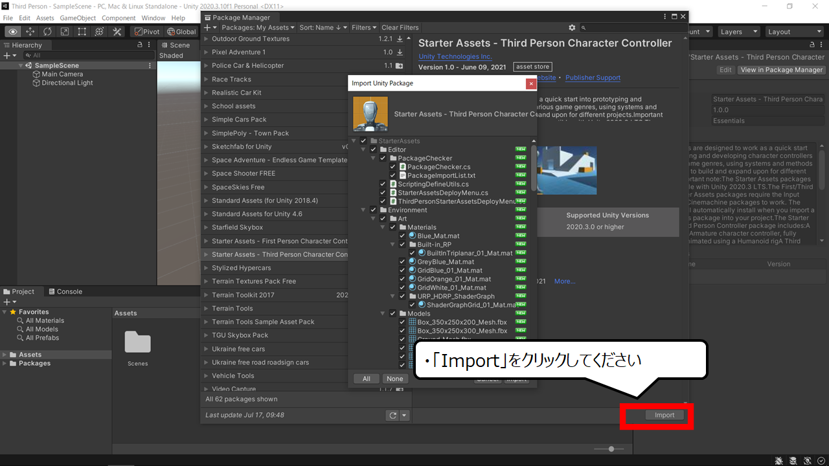
Task: Uncheck the PackageImportList.txt checkbox
Action: coord(392,175)
